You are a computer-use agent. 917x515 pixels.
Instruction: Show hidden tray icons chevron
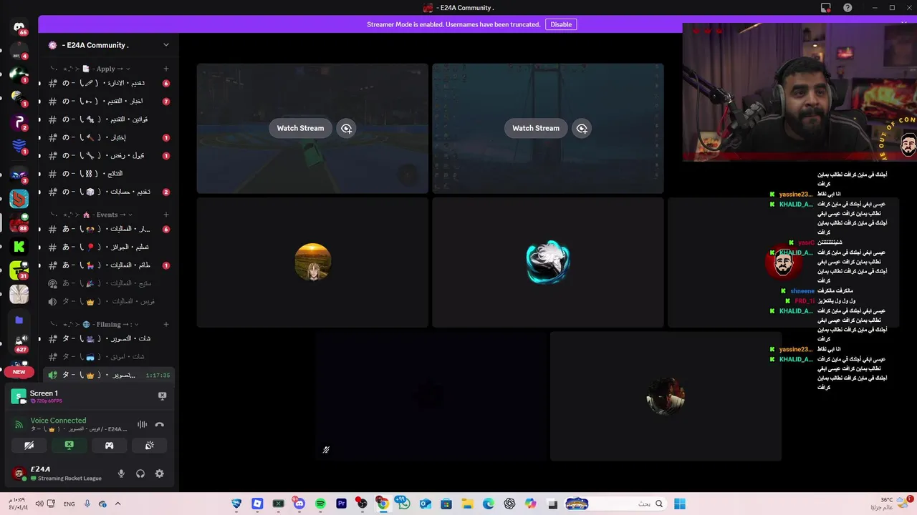[117, 504]
